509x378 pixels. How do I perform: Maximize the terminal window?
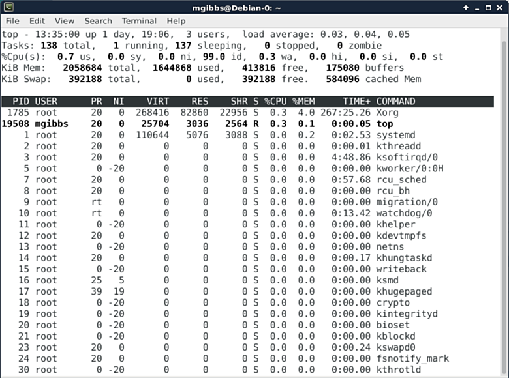pos(487,7)
